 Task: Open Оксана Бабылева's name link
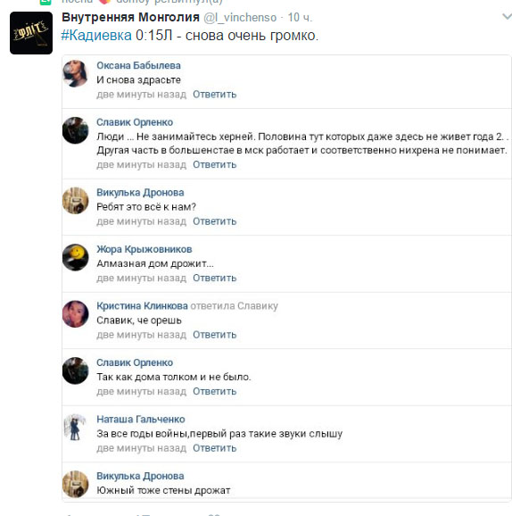[x=138, y=65]
